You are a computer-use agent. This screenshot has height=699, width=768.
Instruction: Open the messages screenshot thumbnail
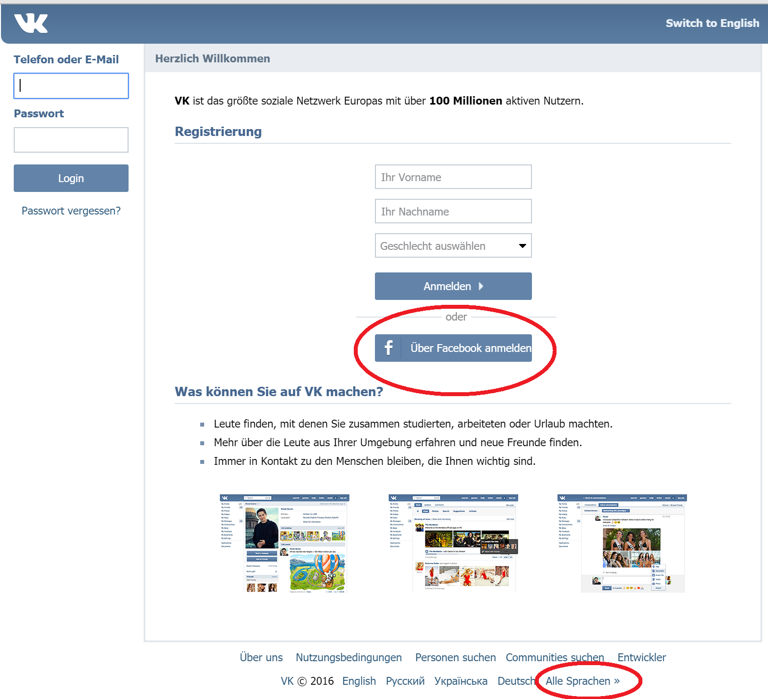(x=622, y=544)
